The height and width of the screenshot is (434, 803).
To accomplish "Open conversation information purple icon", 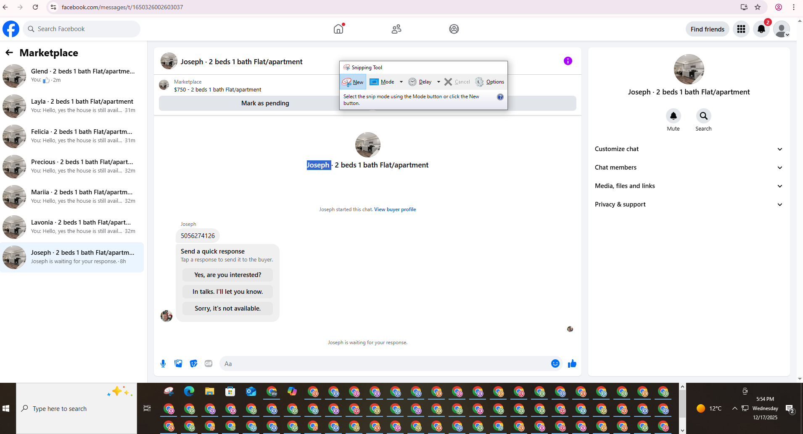I will (x=568, y=61).
